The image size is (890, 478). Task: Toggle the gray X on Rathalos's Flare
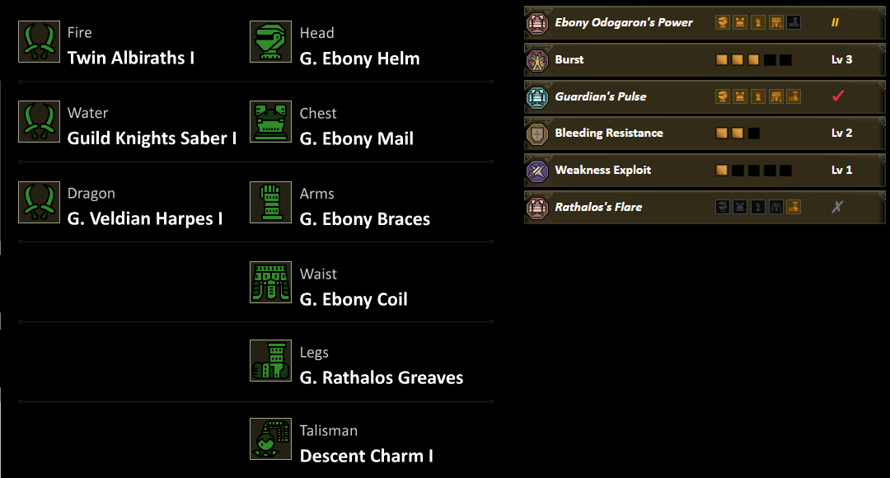pyautogui.click(x=837, y=207)
